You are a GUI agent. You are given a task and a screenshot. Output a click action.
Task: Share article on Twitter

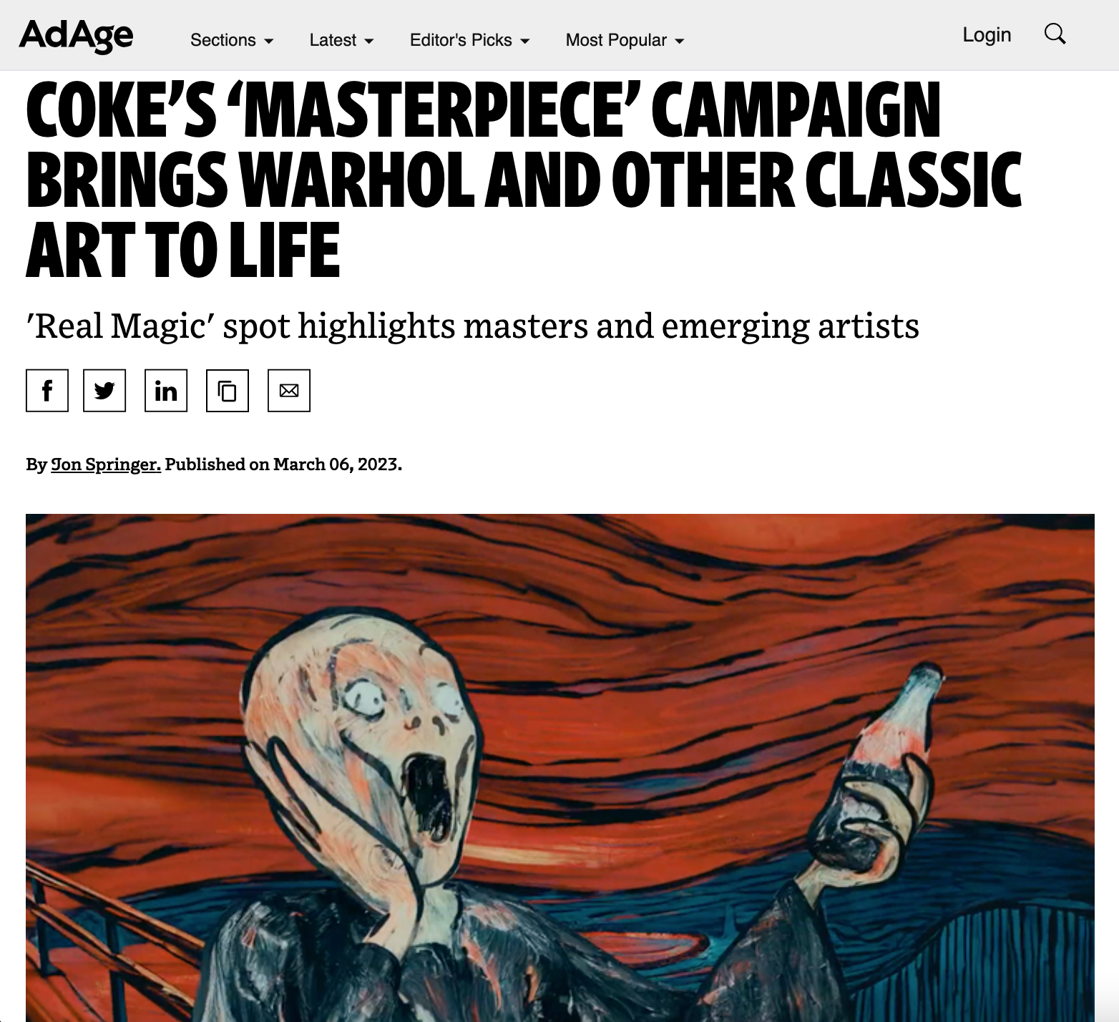coord(104,391)
